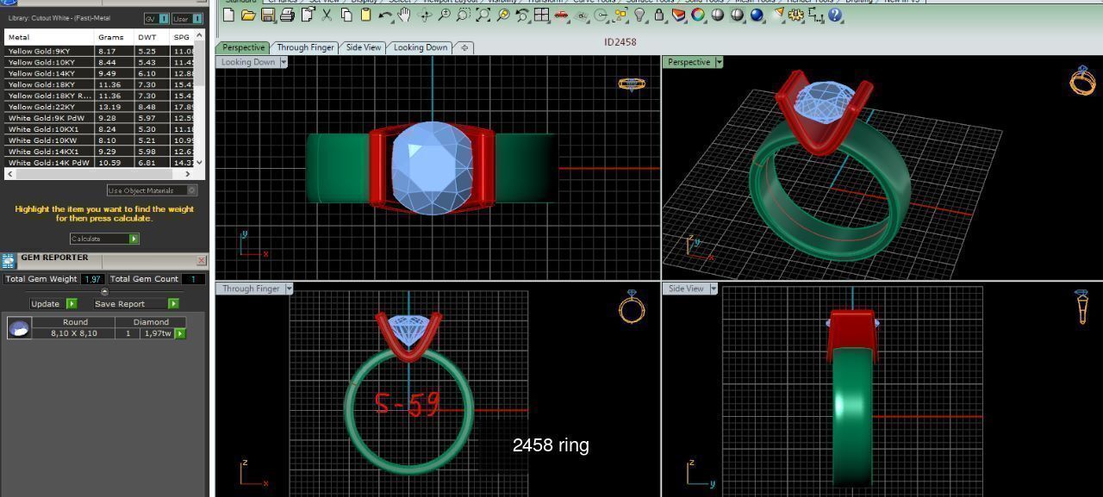1103x497 pixels.
Task: Click the Undo arrow icon
Action: [385, 15]
